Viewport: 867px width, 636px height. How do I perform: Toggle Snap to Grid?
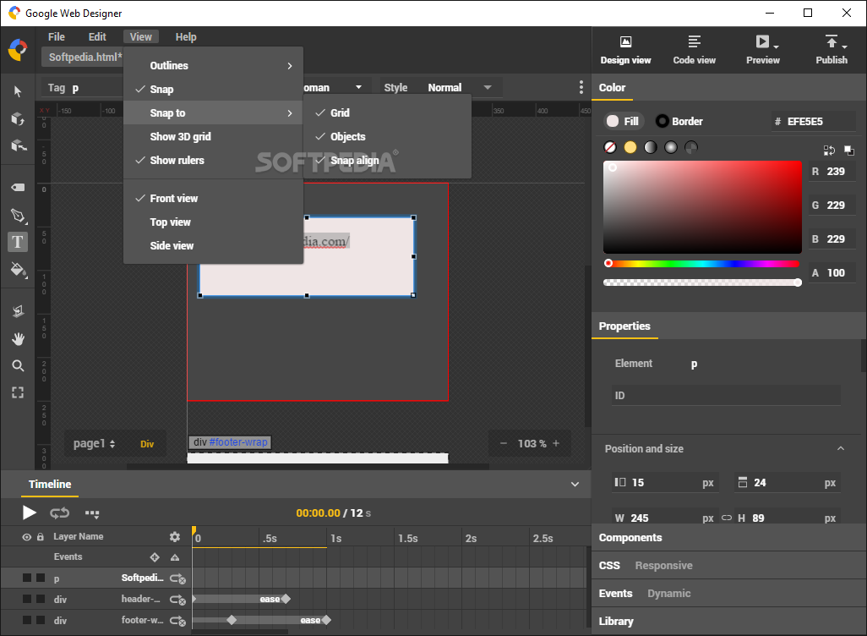(x=387, y=112)
